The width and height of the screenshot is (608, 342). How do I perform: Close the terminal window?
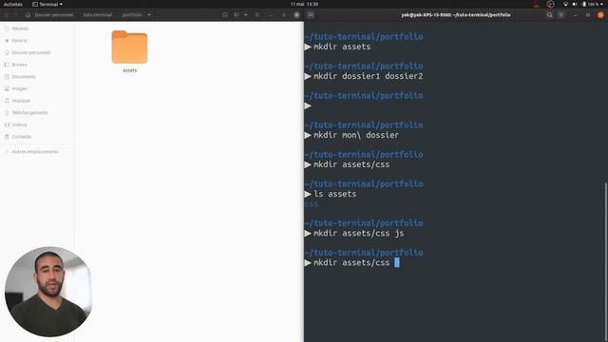pos(600,15)
